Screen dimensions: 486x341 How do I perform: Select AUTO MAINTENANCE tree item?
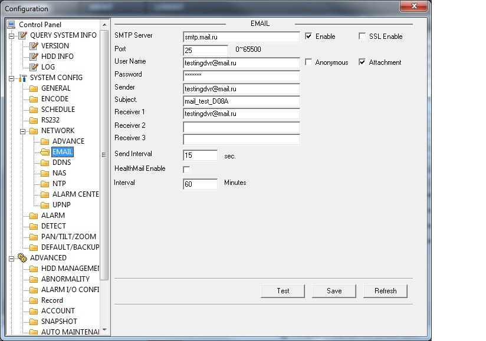(x=70, y=332)
